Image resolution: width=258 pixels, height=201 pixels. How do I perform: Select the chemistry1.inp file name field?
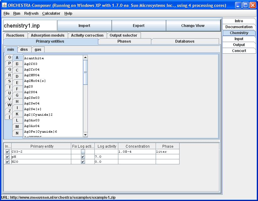point(30,26)
